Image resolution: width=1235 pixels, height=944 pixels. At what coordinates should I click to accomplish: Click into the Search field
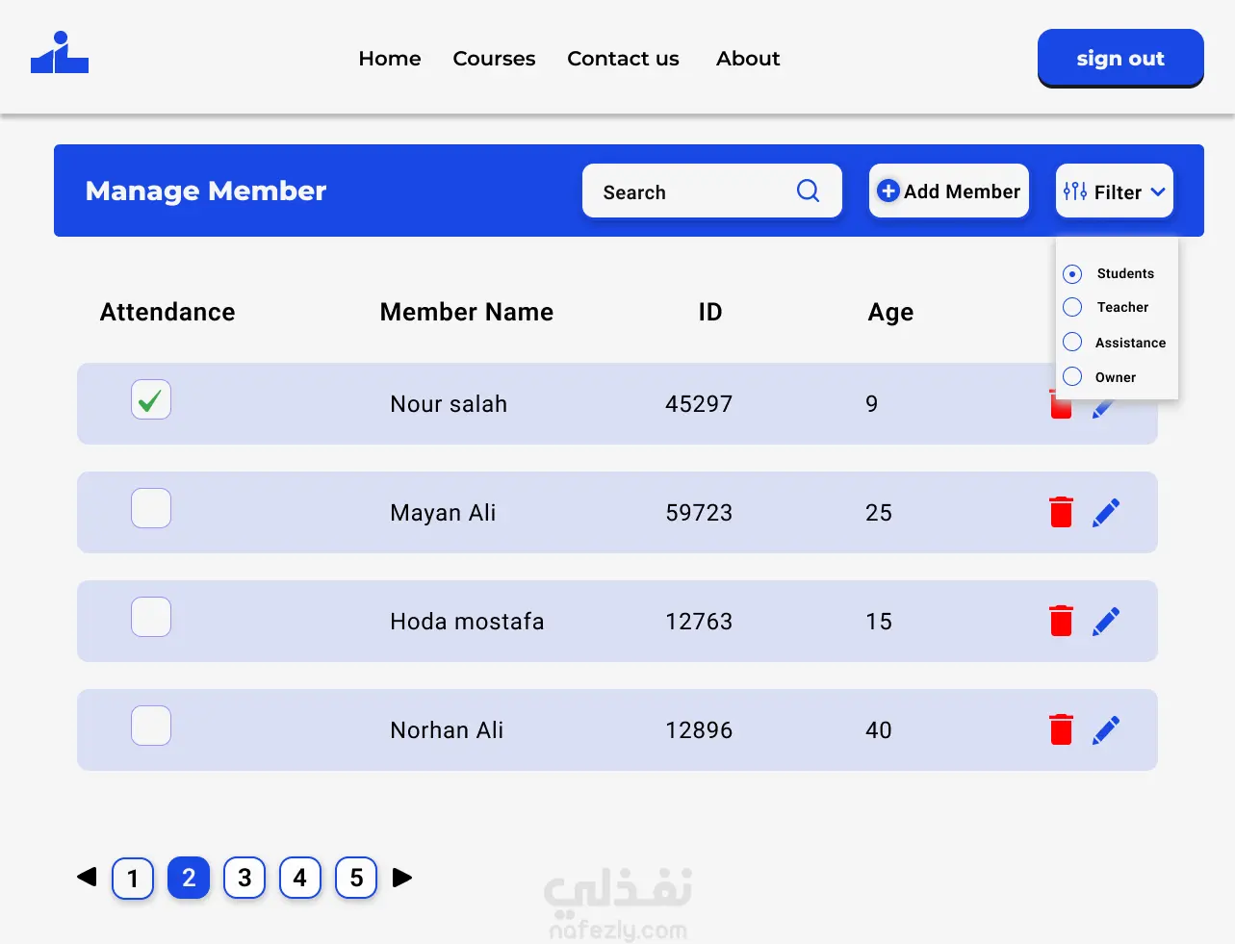711,191
